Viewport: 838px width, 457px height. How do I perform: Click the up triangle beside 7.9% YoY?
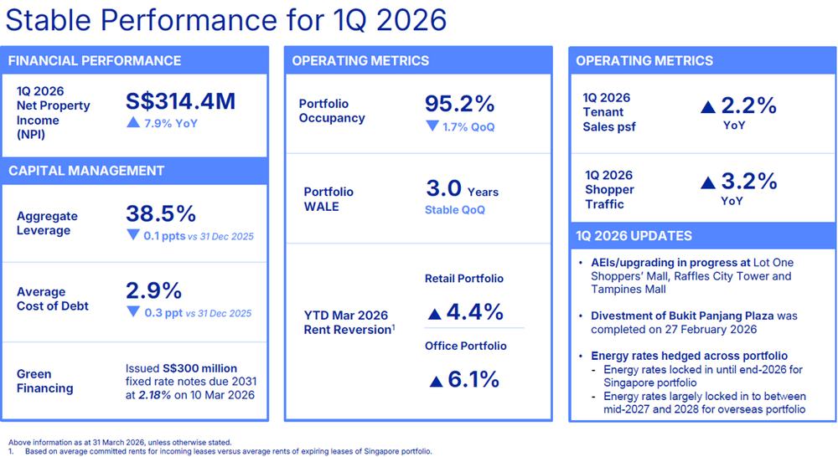(x=133, y=123)
